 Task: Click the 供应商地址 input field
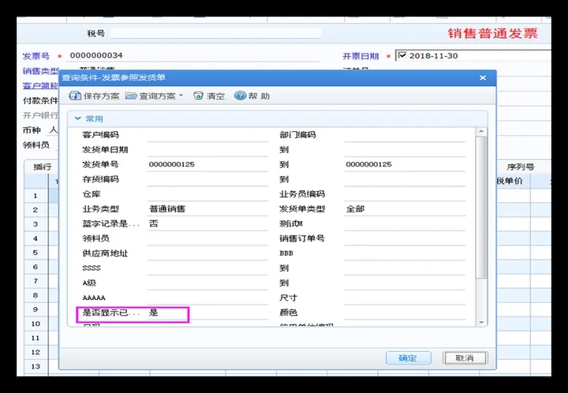tap(207, 253)
